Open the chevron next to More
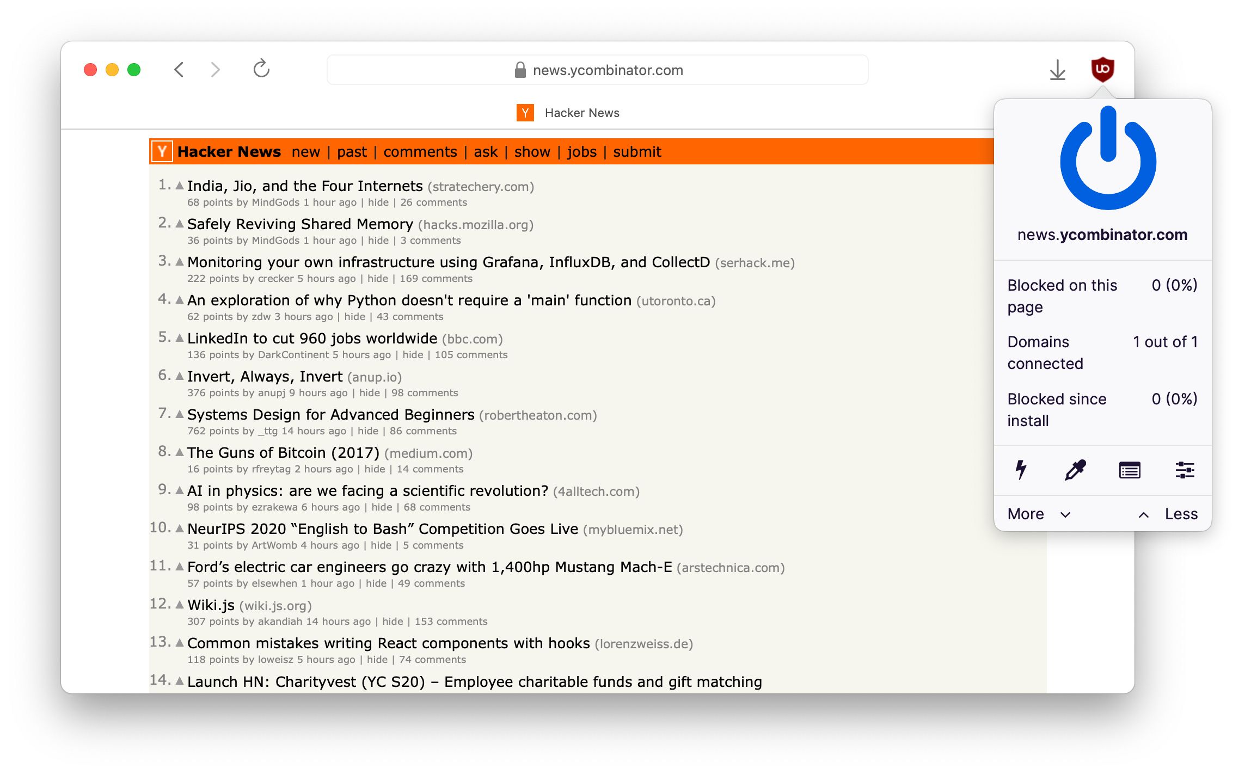1251x774 pixels. point(1065,514)
